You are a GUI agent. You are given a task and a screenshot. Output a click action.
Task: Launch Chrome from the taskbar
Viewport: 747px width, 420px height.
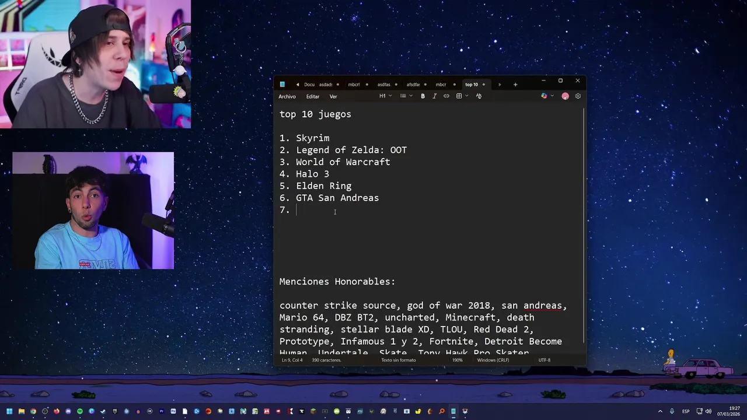point(33,411)
